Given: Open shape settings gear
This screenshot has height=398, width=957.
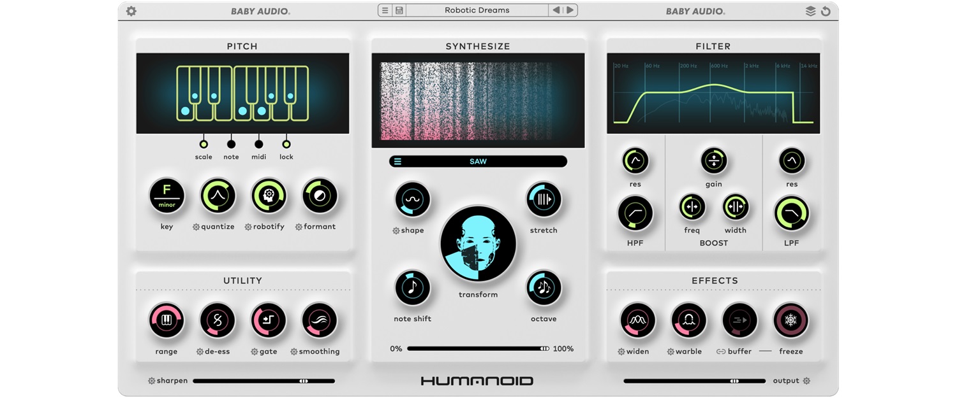Looking at the screenshot, I should coord(396,231).
